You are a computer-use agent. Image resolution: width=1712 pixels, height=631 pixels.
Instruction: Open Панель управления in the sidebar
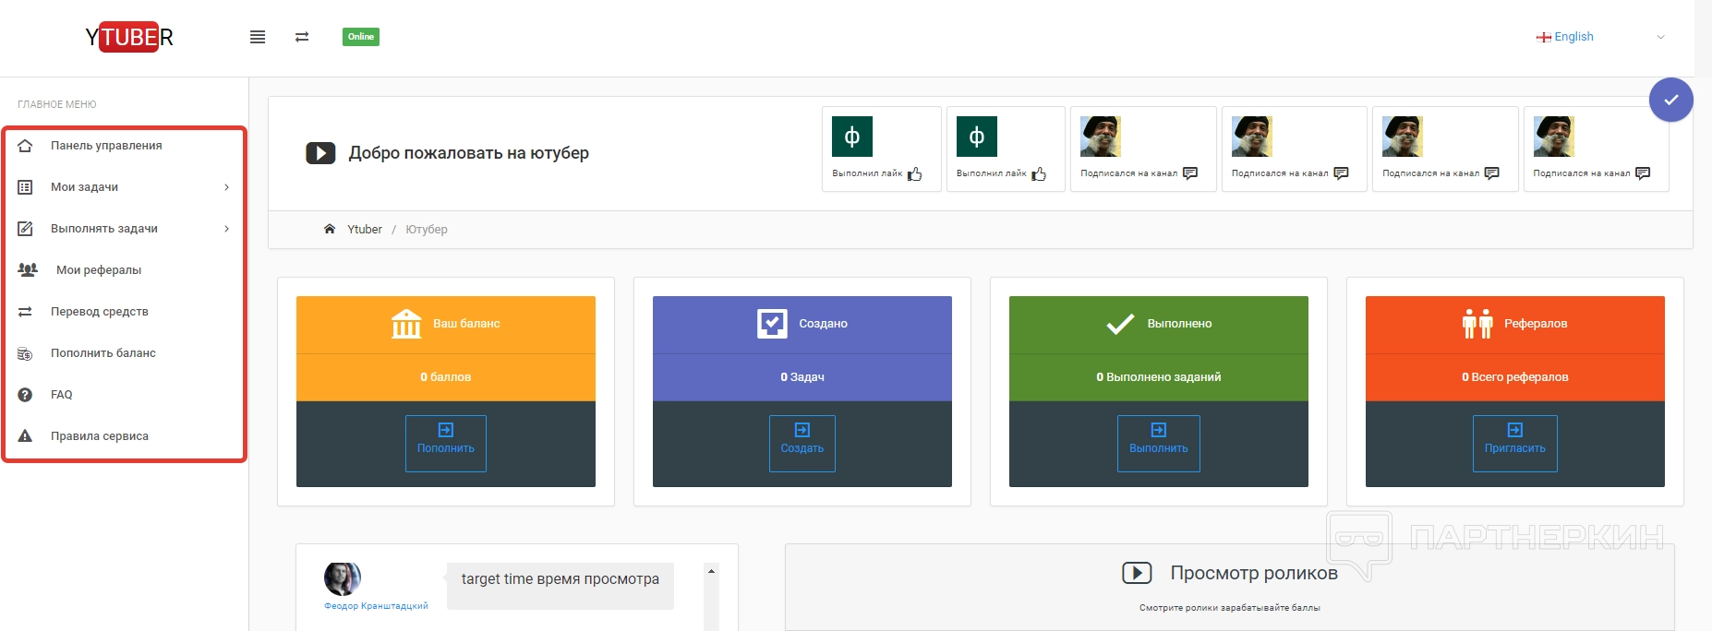[x=106, y=146]
